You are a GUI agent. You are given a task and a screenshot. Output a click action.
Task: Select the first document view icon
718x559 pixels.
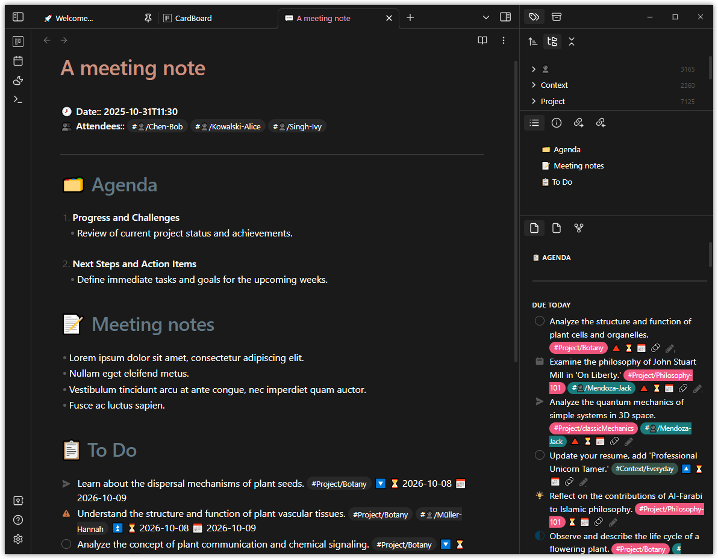[534, 228]
